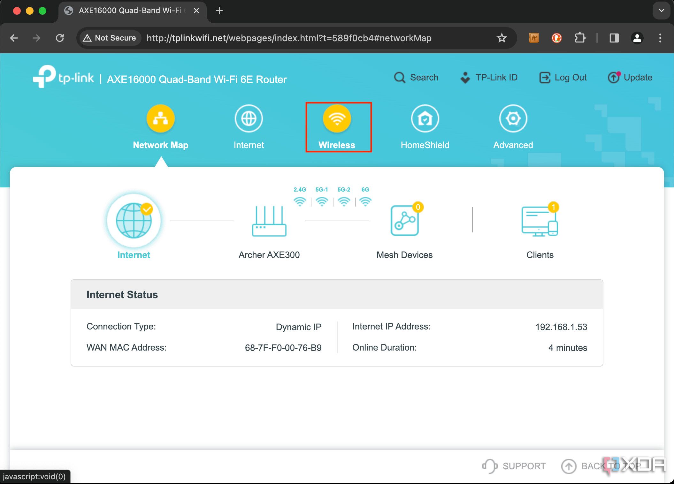Click the Search magnifier in header
The image size is (674, 484).
400,77
